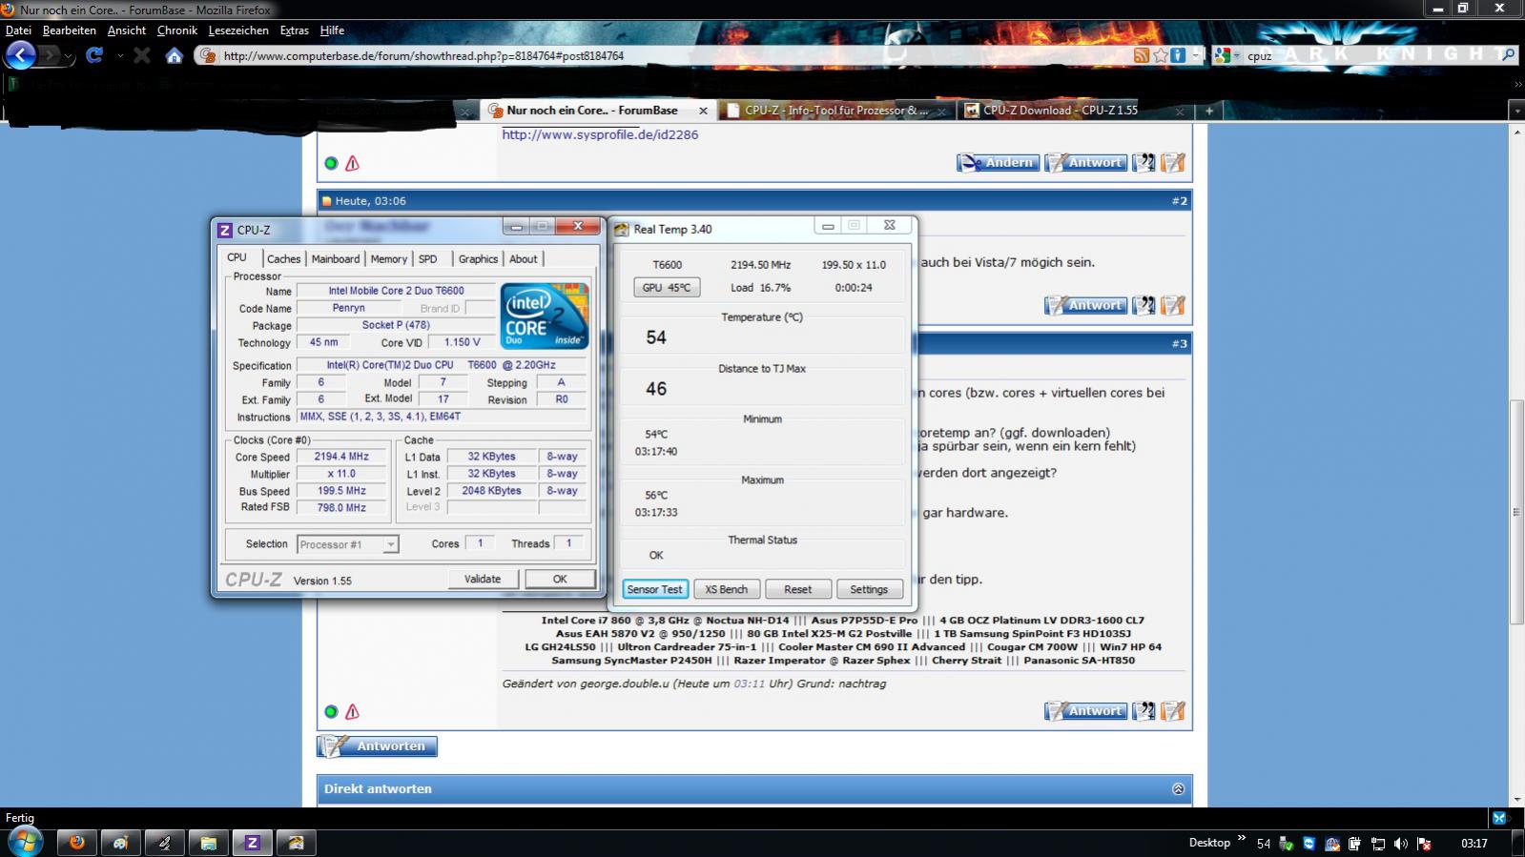Open the Windows Start orb
1525x857 pixels.
tap(24, 842)
